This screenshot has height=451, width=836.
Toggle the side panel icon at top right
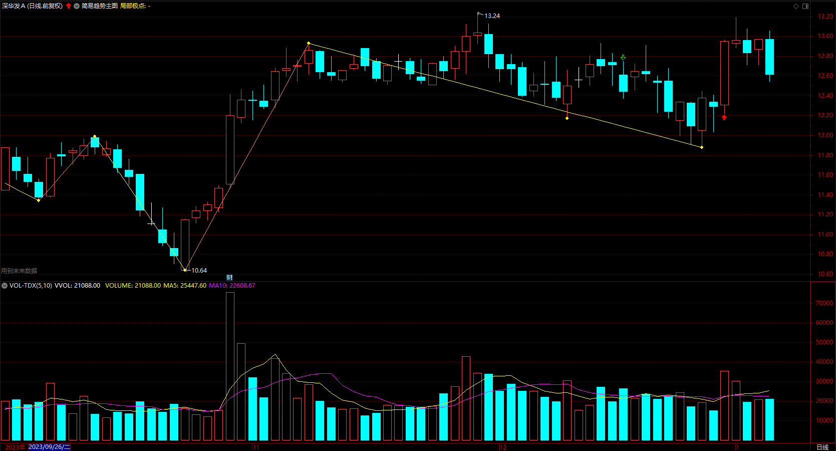tap(805, 6)
